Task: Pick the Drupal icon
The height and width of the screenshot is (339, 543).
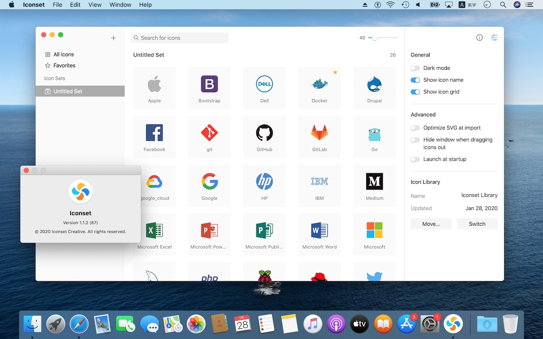Action: point(375,84)
